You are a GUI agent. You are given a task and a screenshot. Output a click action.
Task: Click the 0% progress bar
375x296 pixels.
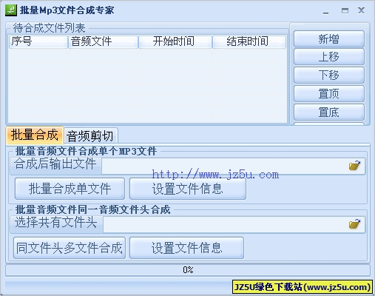pyautogui.click(x=188, y=270)
